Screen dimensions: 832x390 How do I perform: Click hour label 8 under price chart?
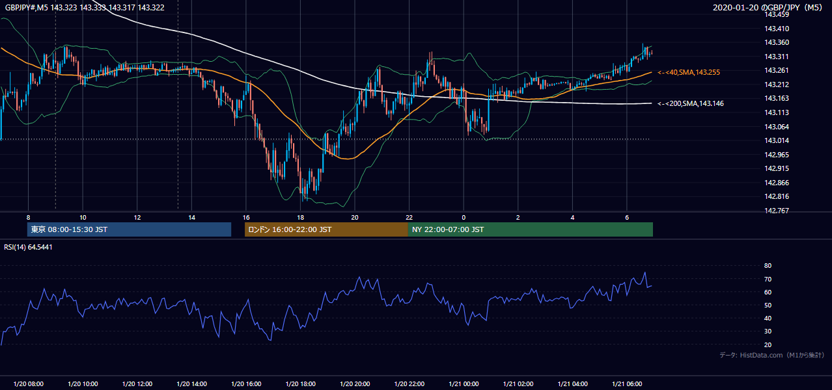coord(28,217)
